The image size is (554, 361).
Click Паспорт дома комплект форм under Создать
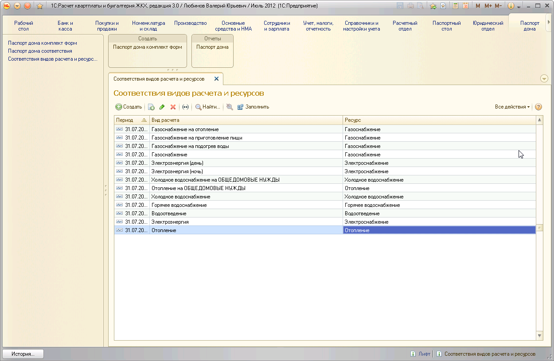click(147, 47)
